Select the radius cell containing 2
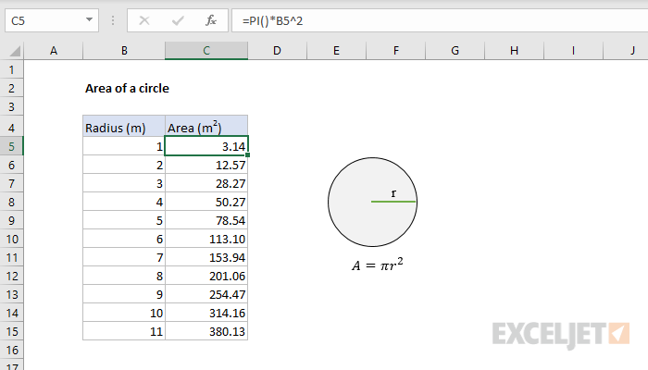 pos(124,165)
